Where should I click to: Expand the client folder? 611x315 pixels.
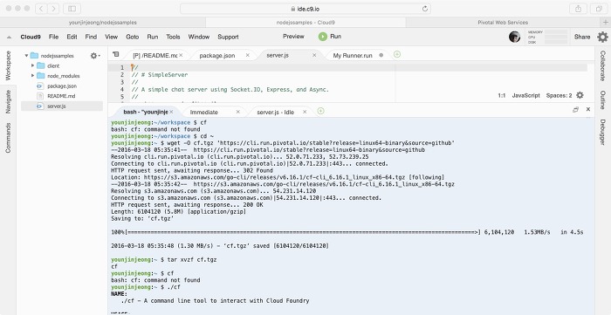(x=33, y=65)
